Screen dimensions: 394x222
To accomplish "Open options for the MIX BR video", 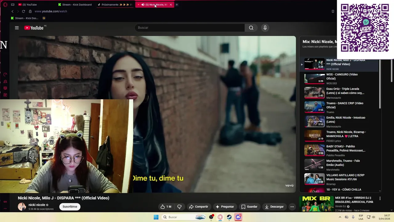I will 380,198.
